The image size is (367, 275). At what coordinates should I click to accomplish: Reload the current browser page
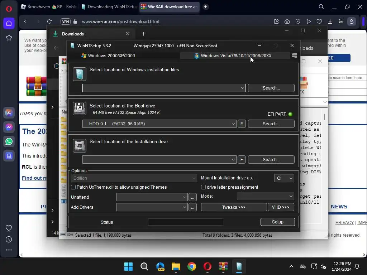pyautogui.click(x=49, y=21)
